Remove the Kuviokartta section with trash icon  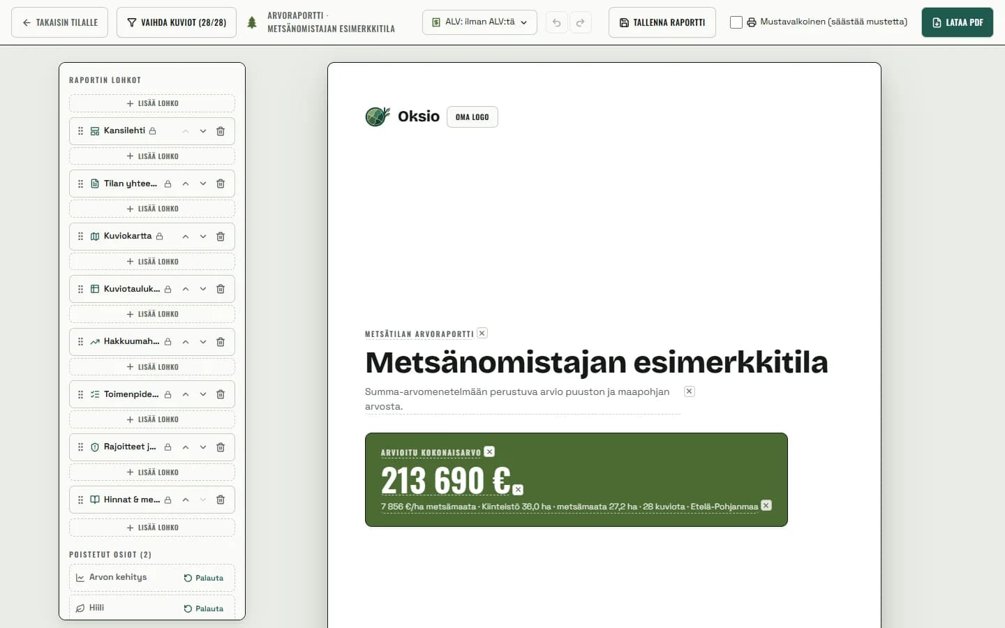[x=221, y=237]
